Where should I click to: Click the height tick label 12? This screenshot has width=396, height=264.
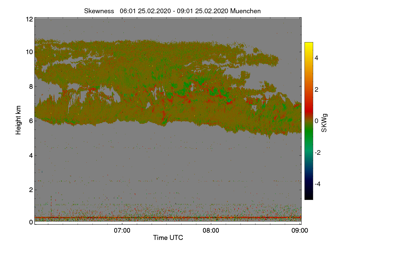pos(29,19)
